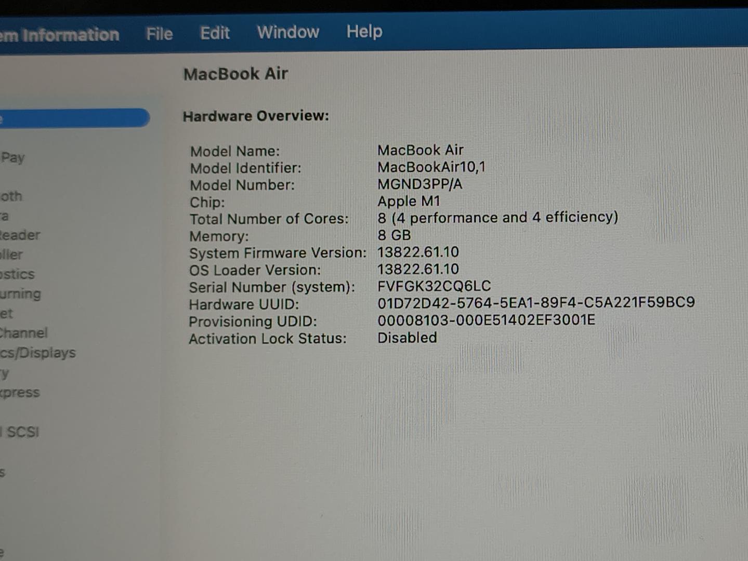
Task: Open the File menu
Action: coord(159,34)
